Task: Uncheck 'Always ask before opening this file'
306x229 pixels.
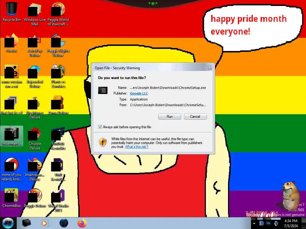Action: coord(100,127)
